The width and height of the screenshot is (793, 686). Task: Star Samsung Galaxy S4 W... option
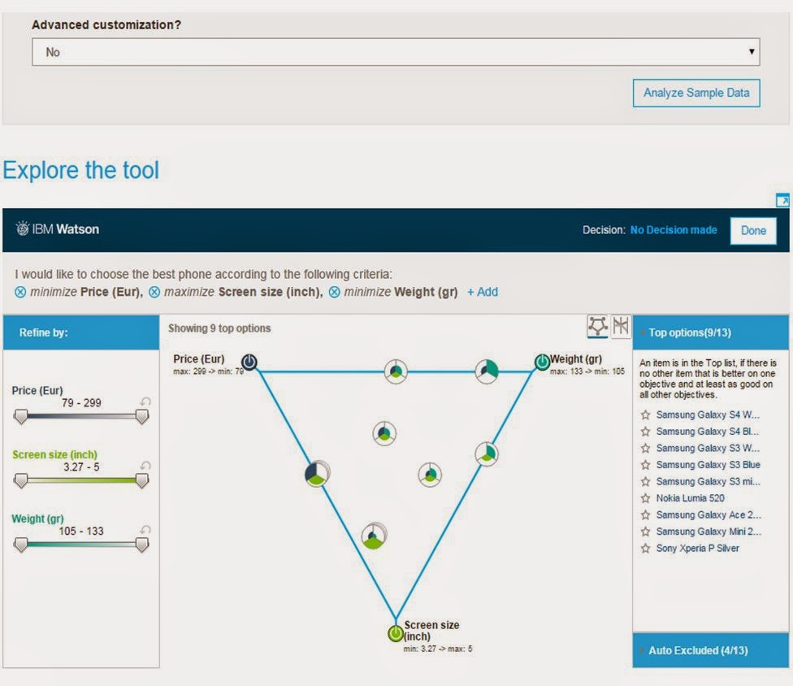[x=645, y=415]
